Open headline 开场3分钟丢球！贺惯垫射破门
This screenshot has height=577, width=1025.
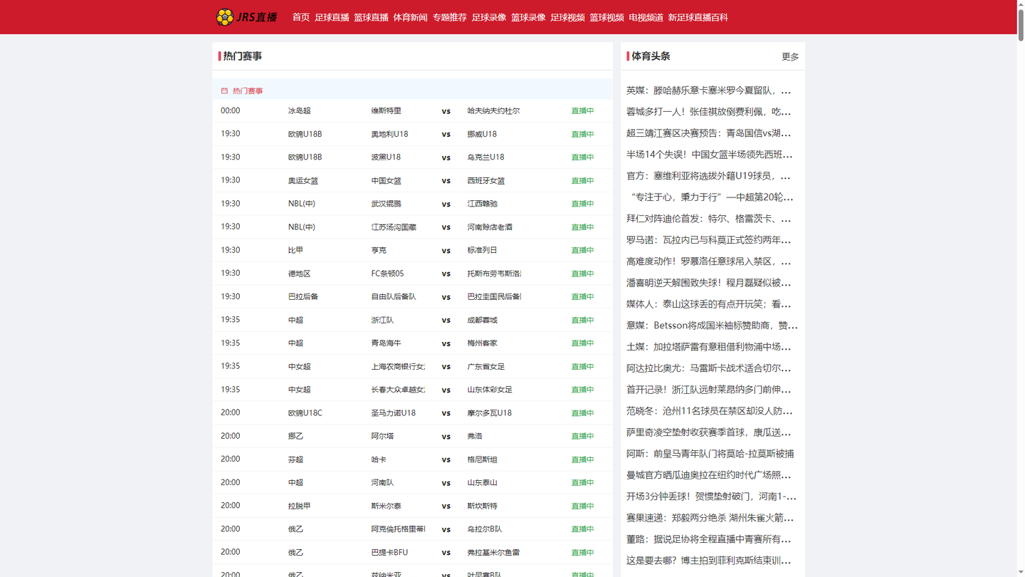pos(711,497)
